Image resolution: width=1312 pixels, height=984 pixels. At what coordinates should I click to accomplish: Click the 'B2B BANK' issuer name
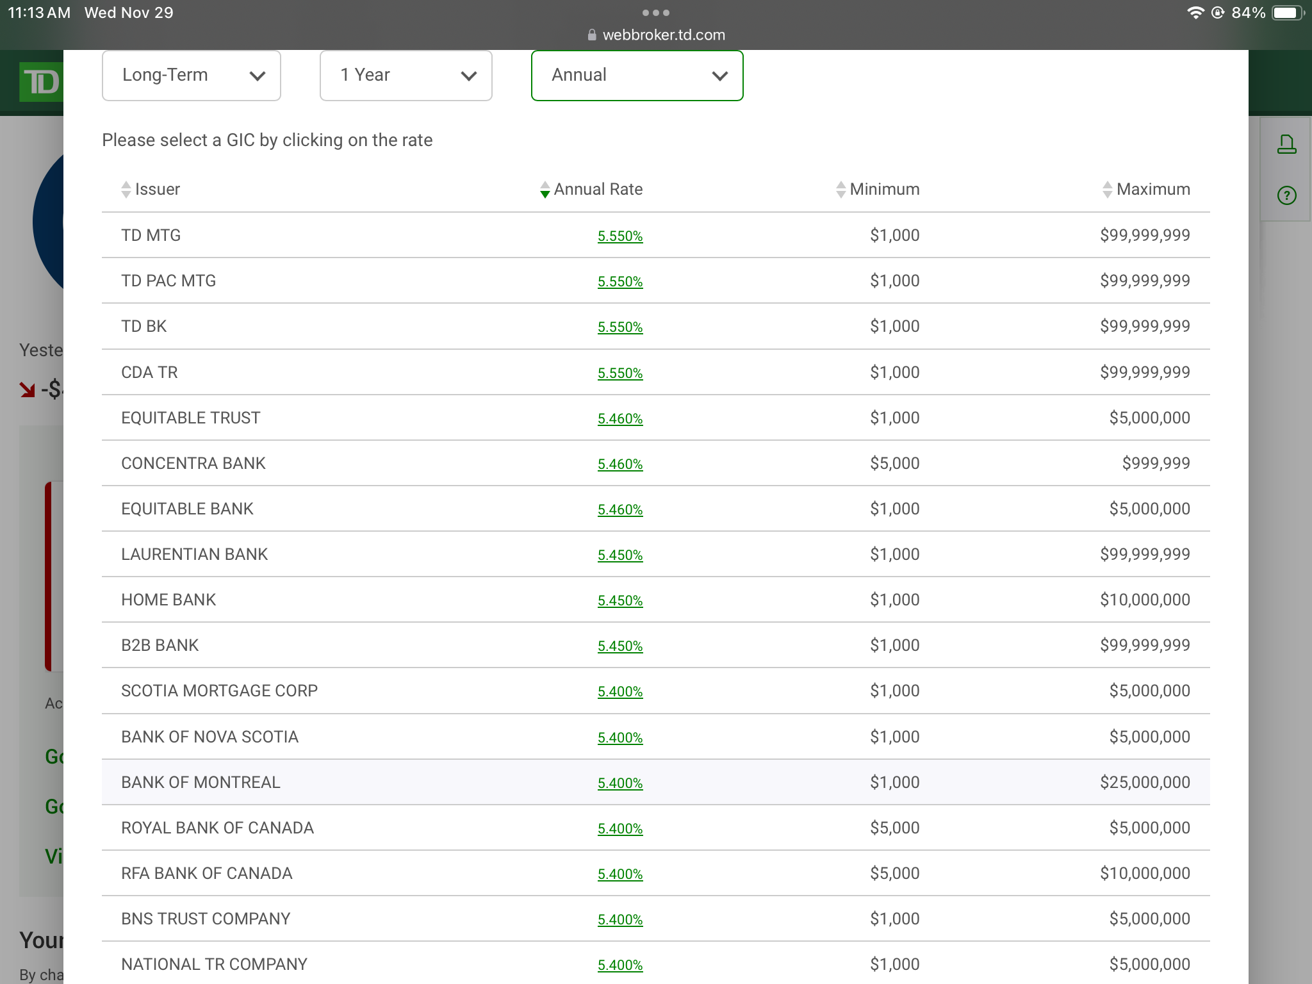(x=160, y=646)
